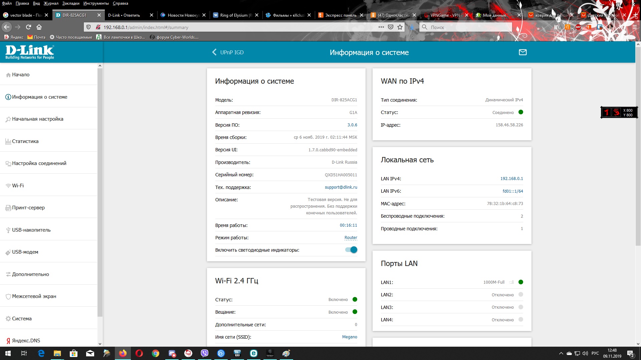
Task: Open page actions three-dot menu
Action: 381,27
